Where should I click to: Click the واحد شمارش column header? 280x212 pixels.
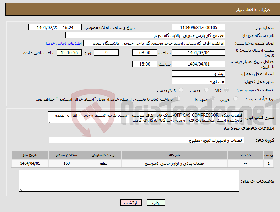[x=103, y=155]
